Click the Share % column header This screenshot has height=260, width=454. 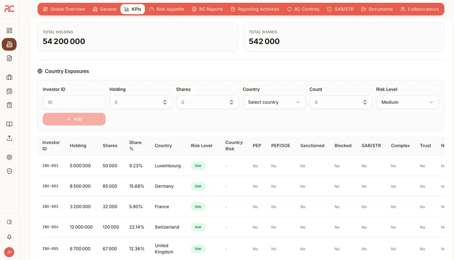135,146
